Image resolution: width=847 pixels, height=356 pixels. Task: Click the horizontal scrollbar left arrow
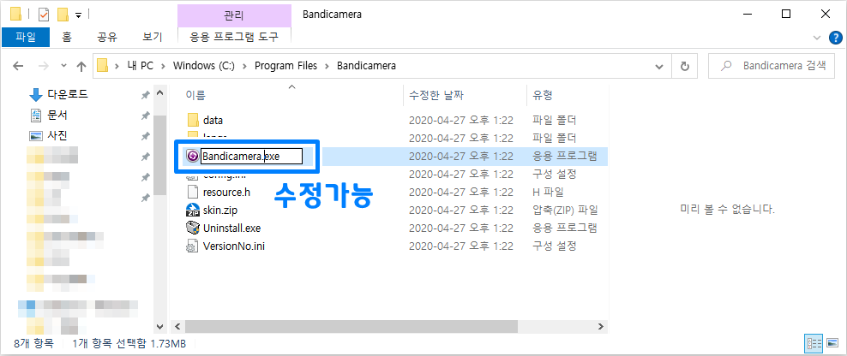(176, 326)
